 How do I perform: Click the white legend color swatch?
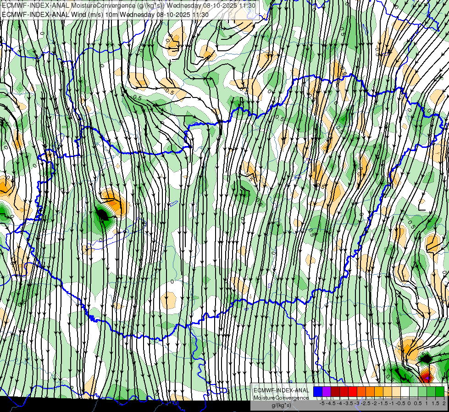(x=405, y=391)
